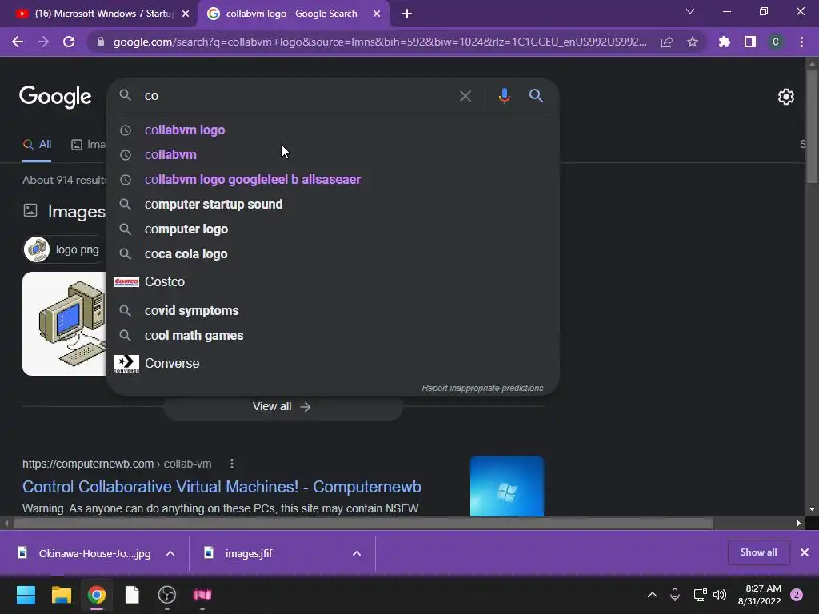Start voice search with microphone icon
This screenshot has width=819, height=614.
click(504, 96)
